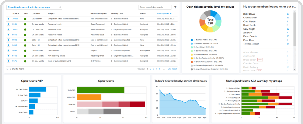Screen dimensions: 303x124
Task: Click Previous page link
Action: tap(141, 69)
